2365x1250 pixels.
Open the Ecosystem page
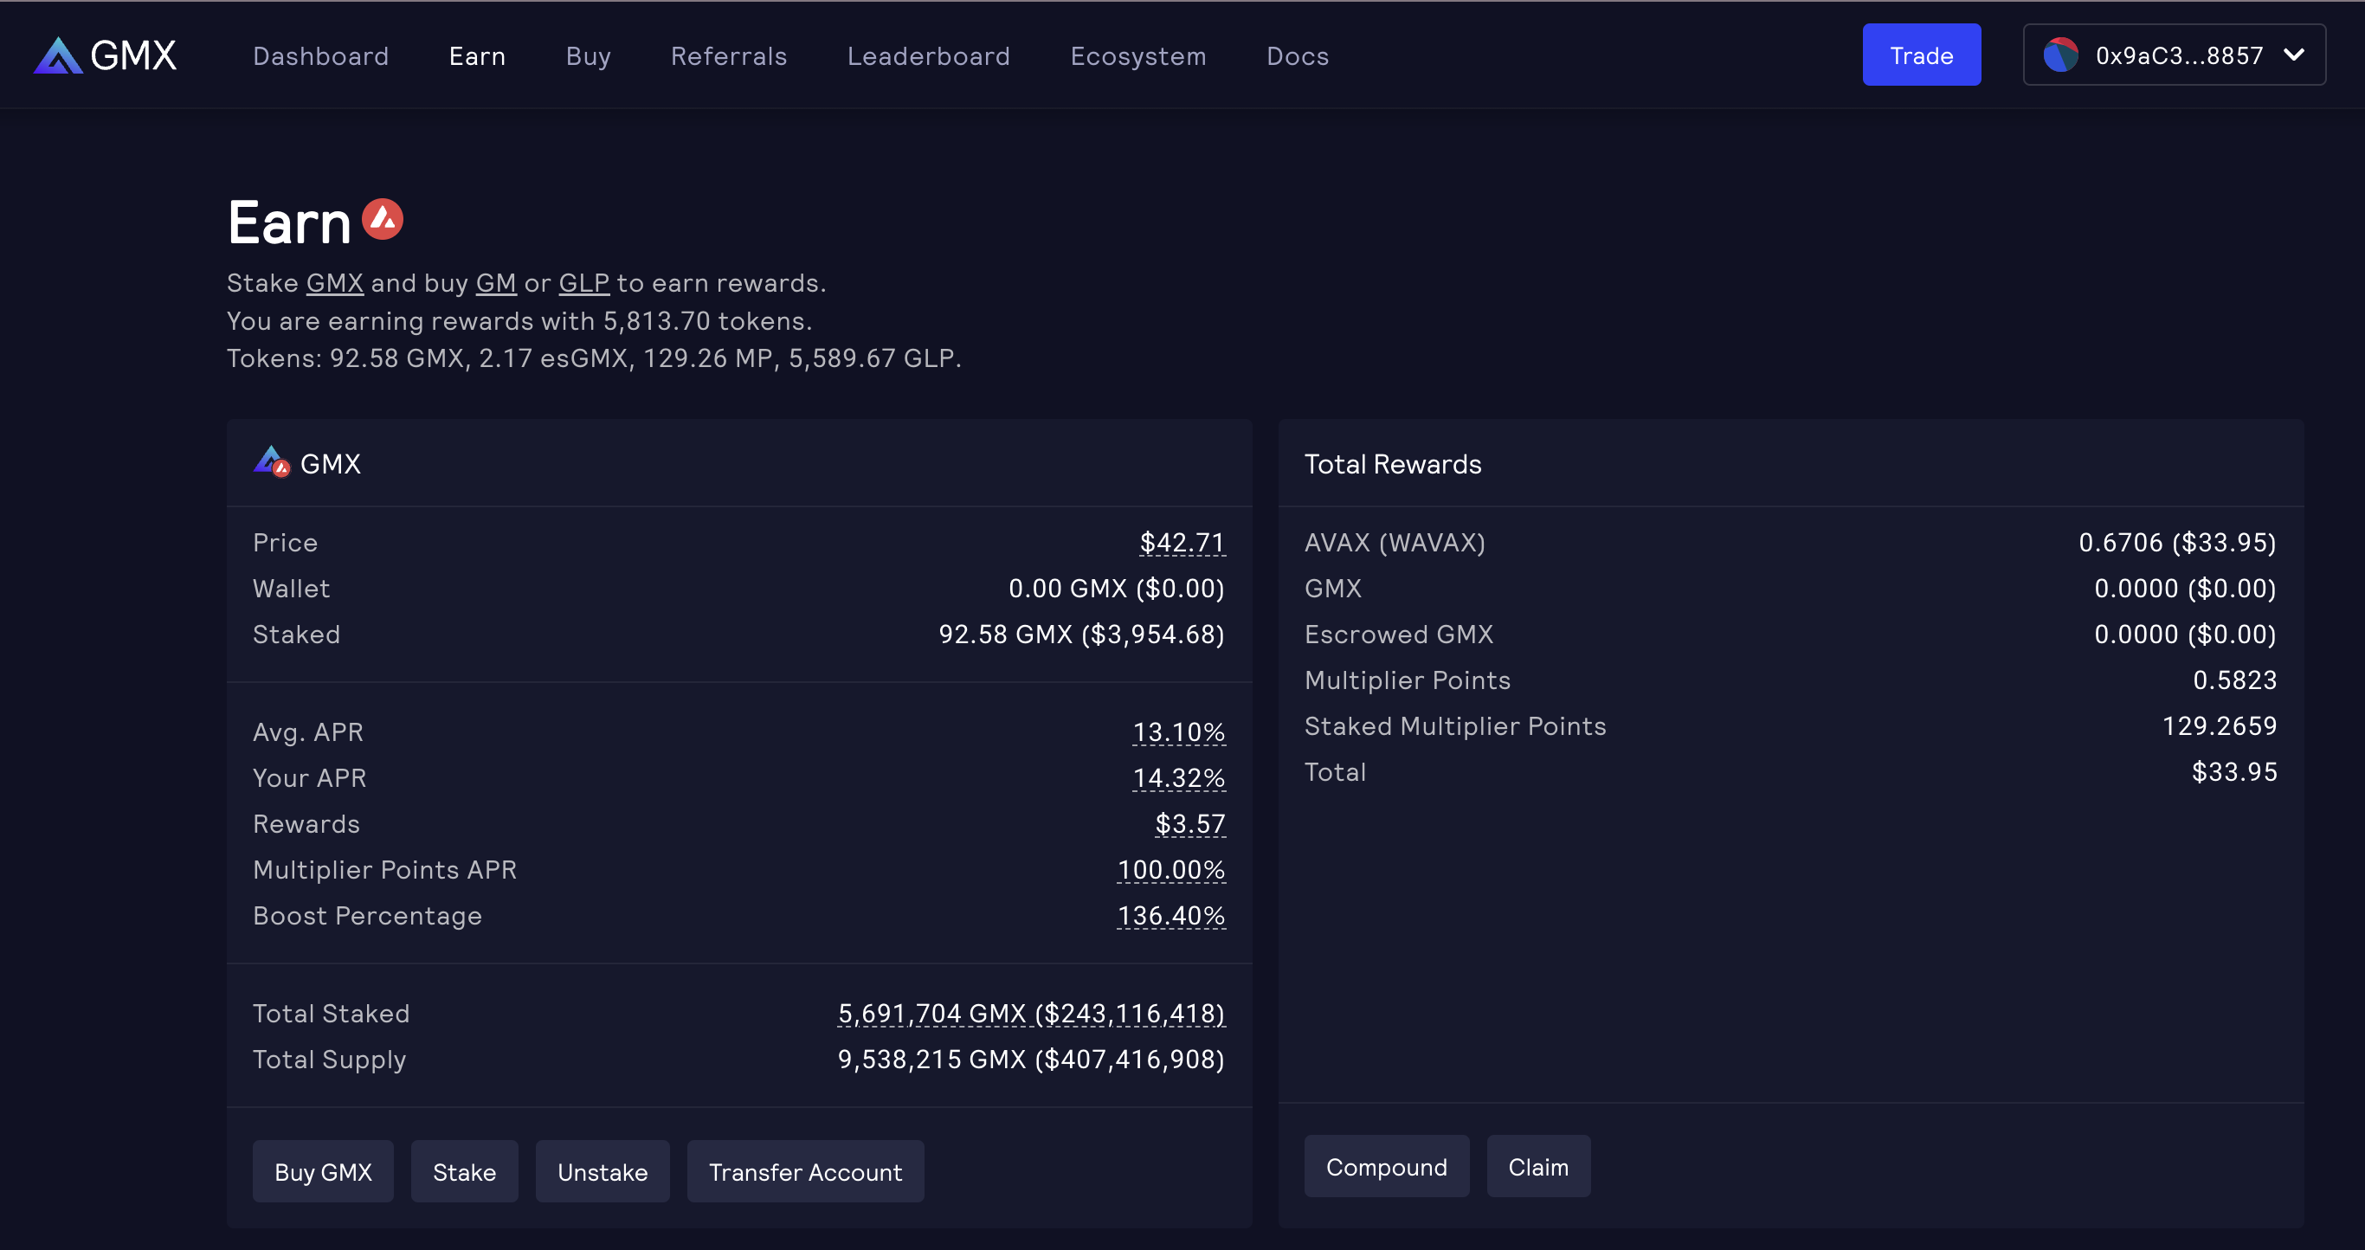(1138, 56)
